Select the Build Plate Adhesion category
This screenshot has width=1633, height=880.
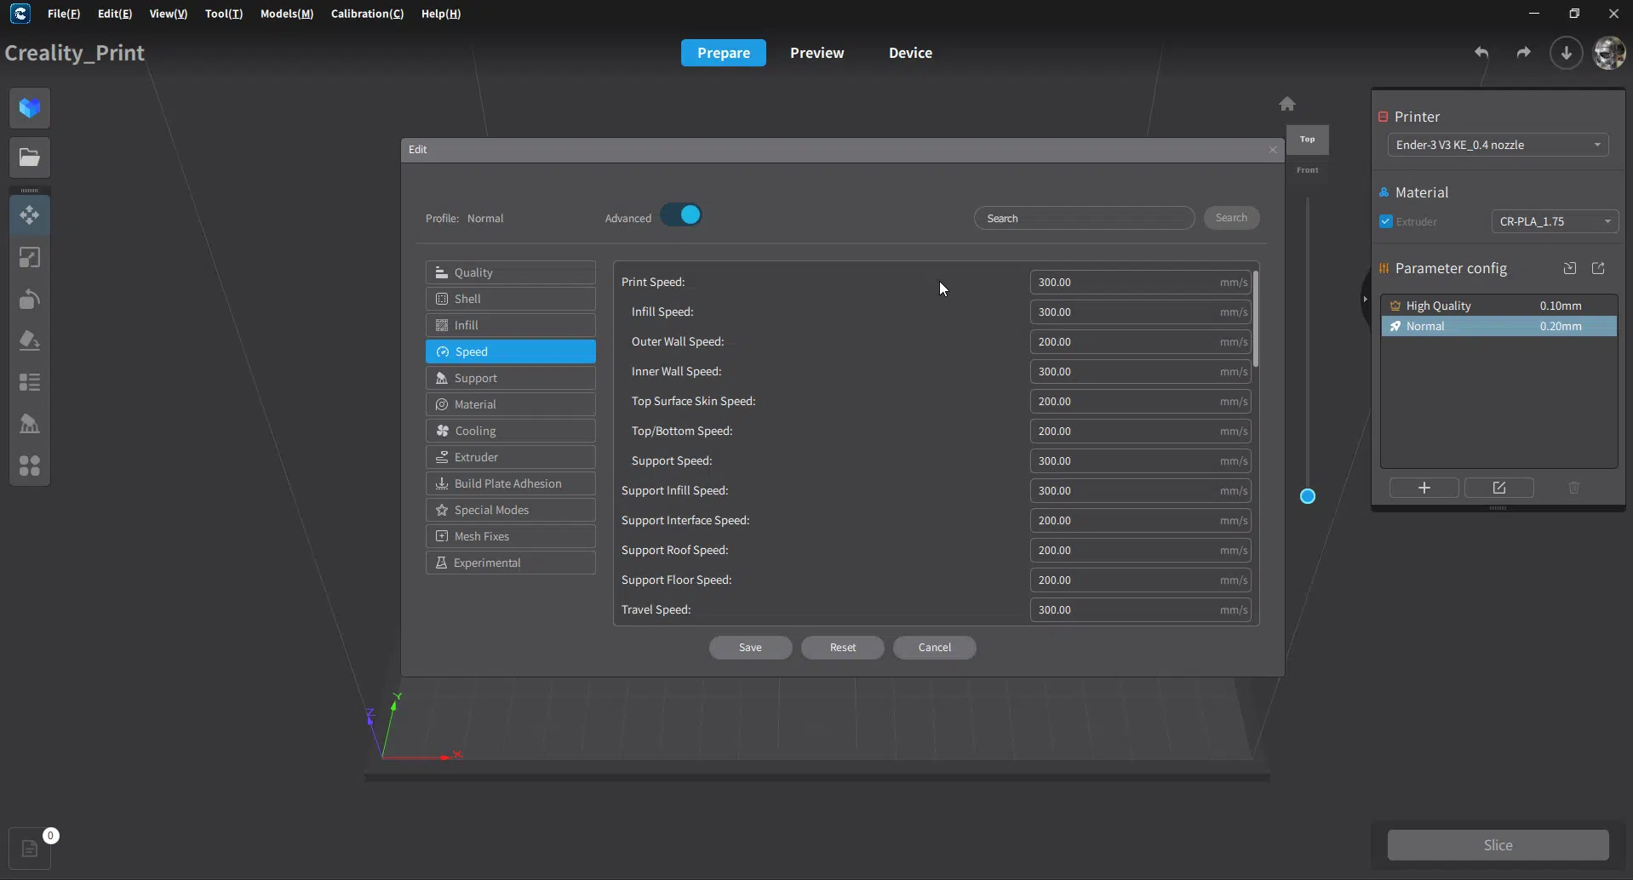click(511, 483)
